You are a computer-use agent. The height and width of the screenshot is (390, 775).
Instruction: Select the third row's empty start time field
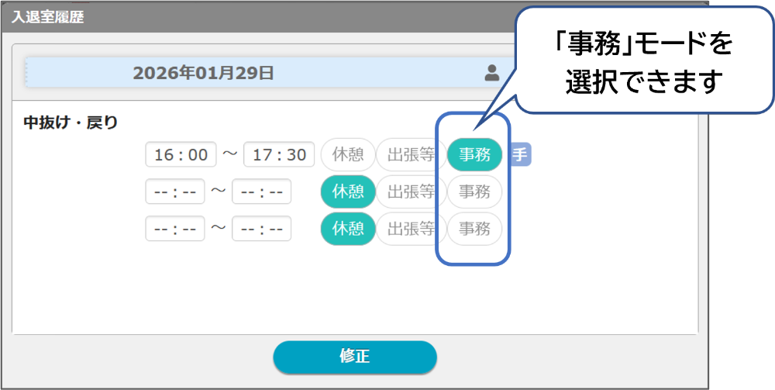175,229
